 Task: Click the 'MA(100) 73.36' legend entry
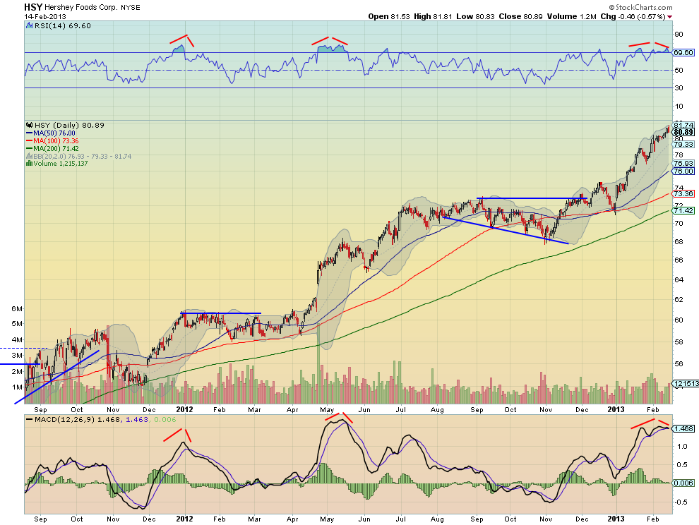[56, 141]
